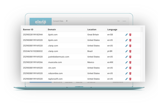Delete the .musicsite.com Mexico banner

click(130, 62)
